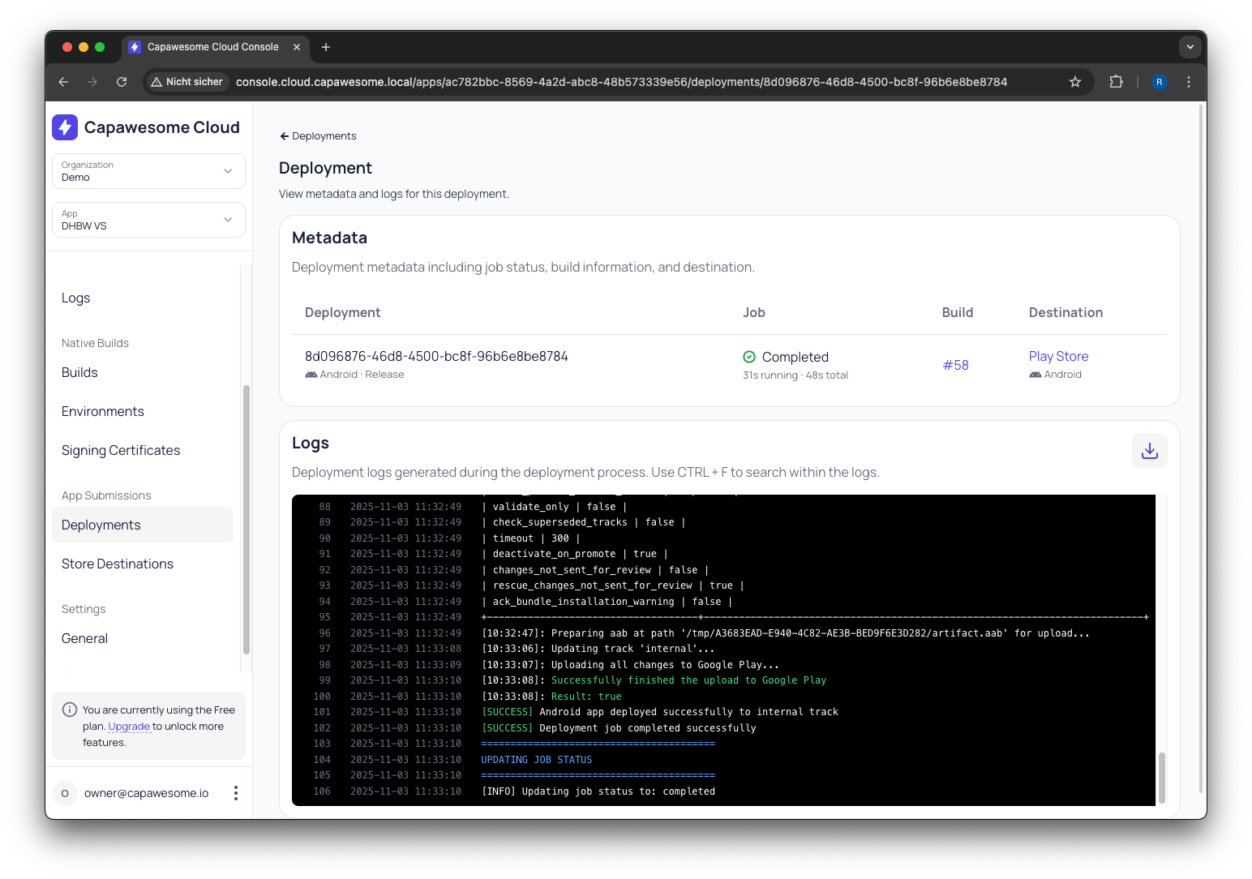Expand the Organization Demo dropdown

click(148, 171)
